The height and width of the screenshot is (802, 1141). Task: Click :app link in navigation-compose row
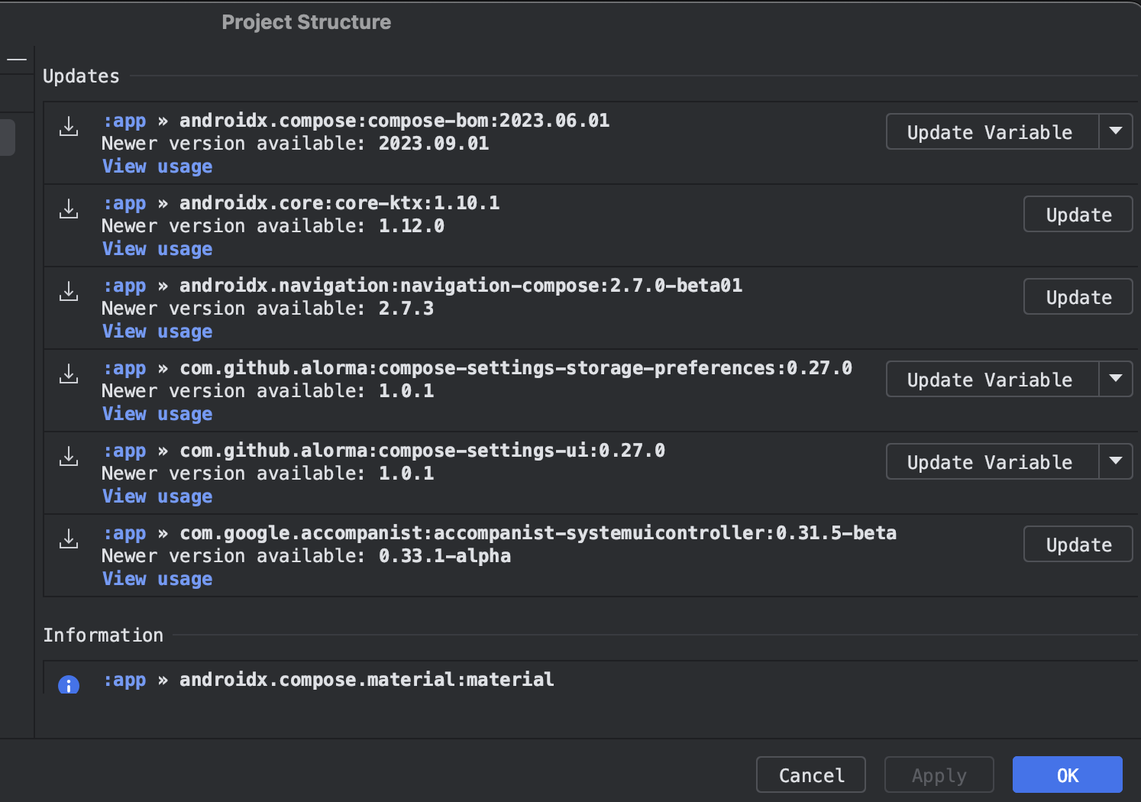[x=124, y=286]
